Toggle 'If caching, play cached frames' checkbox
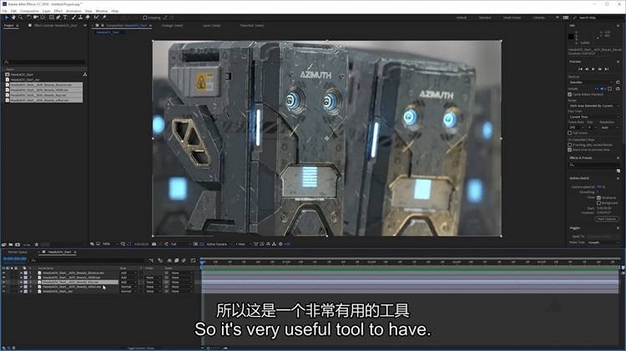The width and height of the screenshot is (626, 351). tap(570, 145)
